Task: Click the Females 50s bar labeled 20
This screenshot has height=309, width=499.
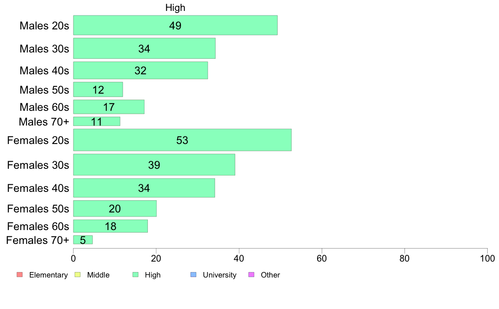Action: point(115,208)
